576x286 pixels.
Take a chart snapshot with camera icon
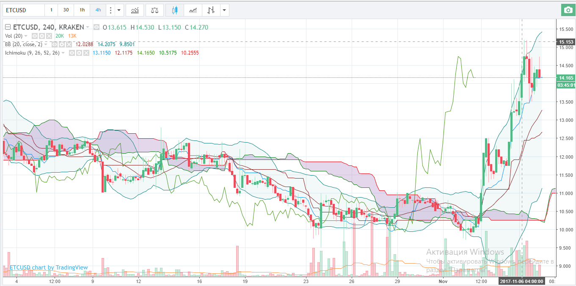[x=567, y=10]
